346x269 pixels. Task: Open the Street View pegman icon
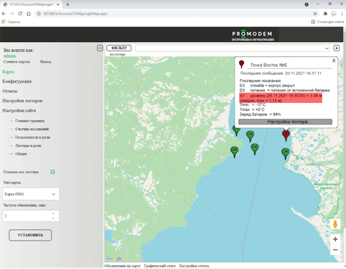[335, 224]
